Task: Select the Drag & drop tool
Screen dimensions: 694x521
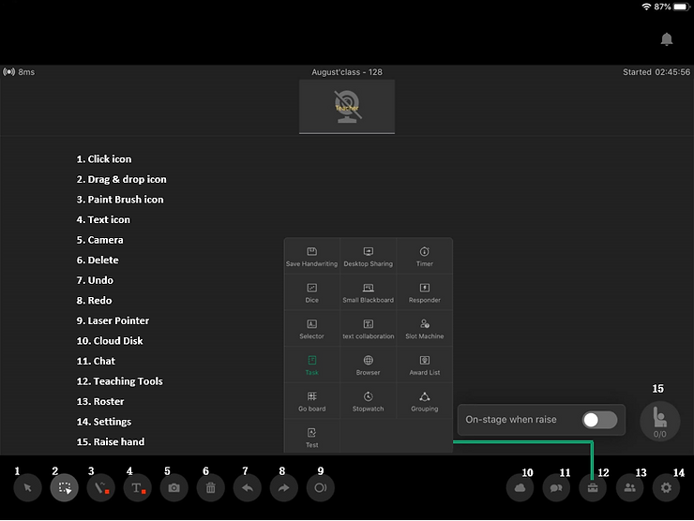Action: 65,488
